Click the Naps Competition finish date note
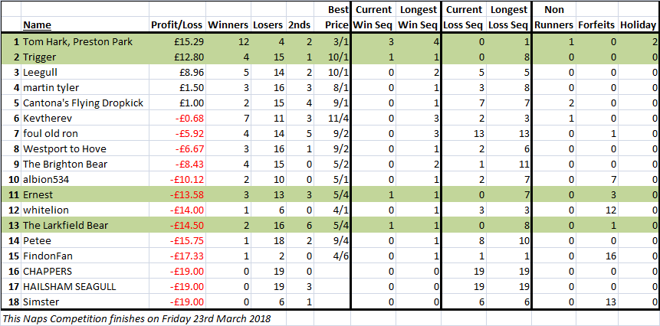The width and height of the screenshot is (660, 326). point(136,318)
